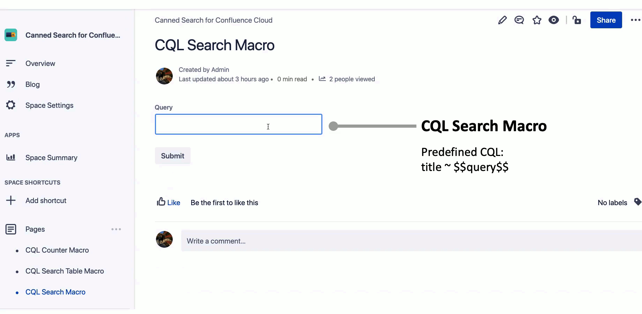Image resolution: width=642 pixels, height=314 pixels.
Task: Click the Add shortcut plus icon
Action: click(x=11, y=200)
